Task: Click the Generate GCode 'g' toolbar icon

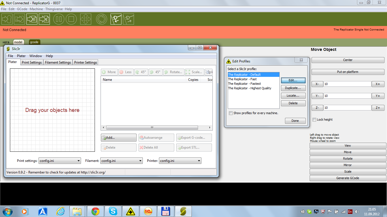Action: pyautogui.click(x=44, y=19)
